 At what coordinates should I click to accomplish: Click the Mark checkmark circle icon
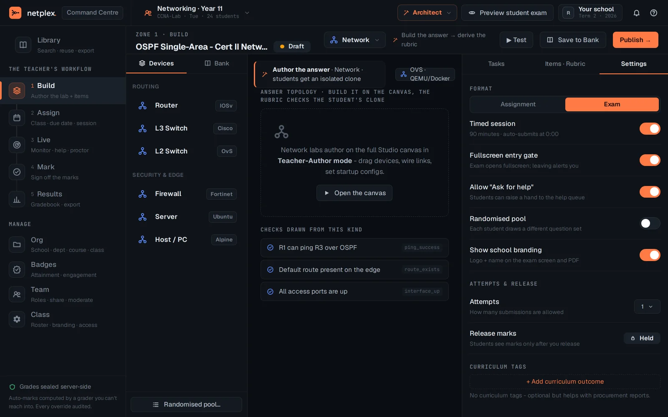coord(17,172)
